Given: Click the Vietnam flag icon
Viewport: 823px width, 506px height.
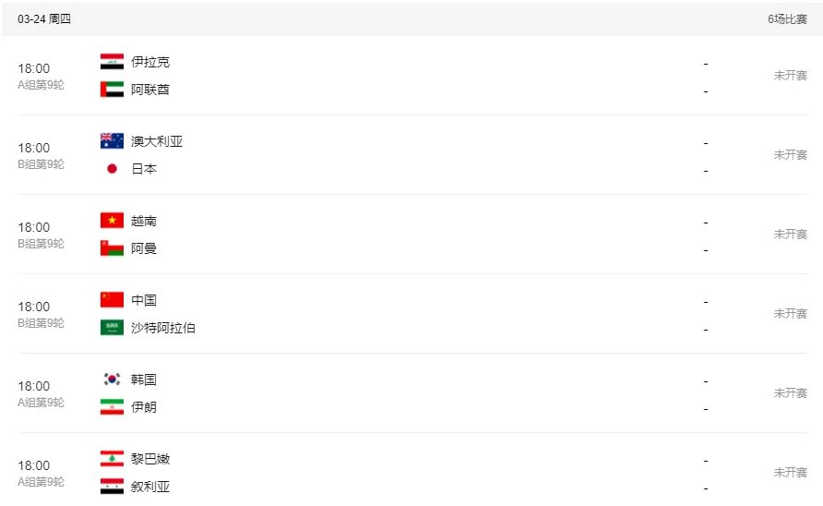Looking at the screenshot, I should (112, 221).
